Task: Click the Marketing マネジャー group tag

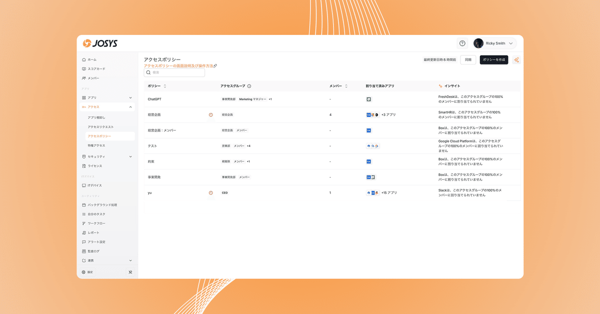Action: coord(252,99)
